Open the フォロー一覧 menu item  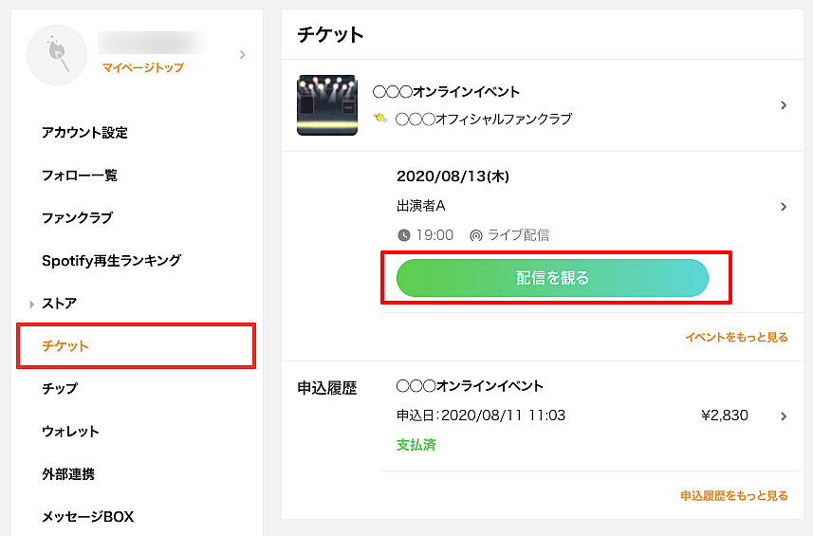(x=80, y=176)
